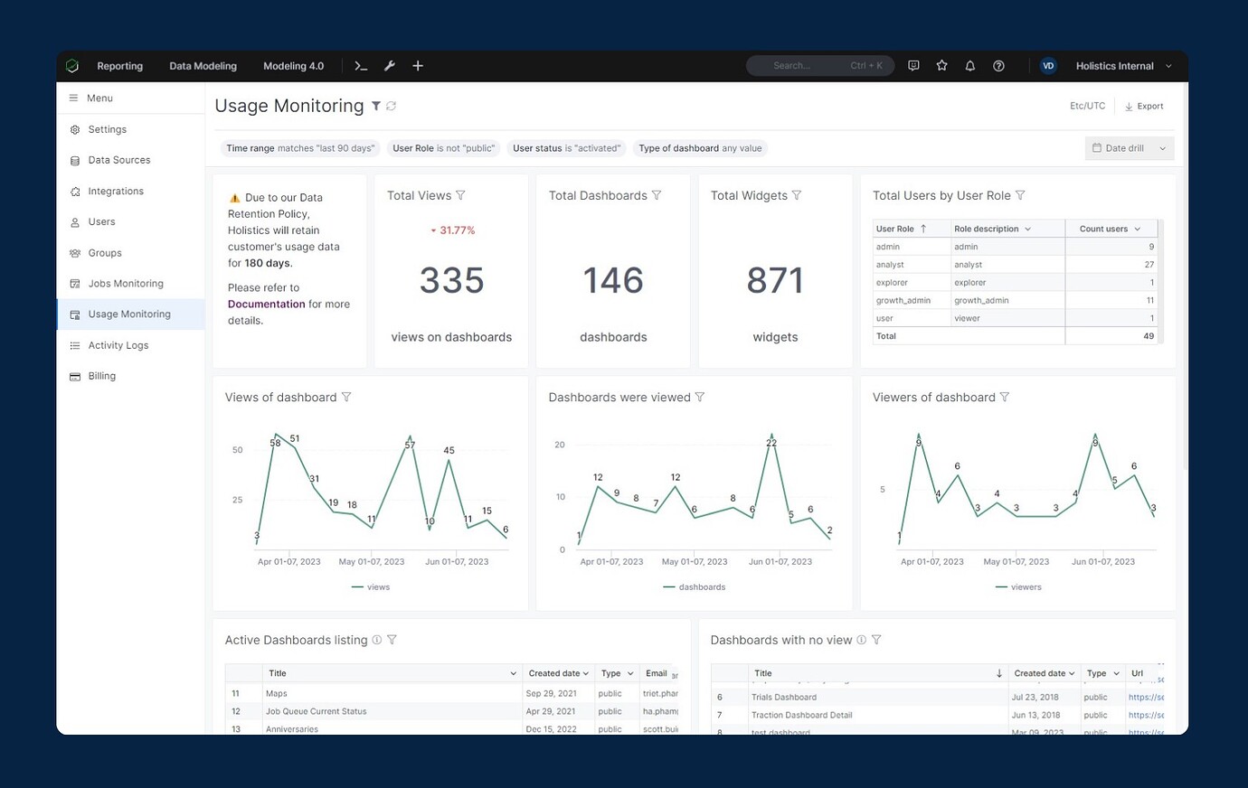
Task: Click the wrench tool icon in the toolbar
Action: 389,65
